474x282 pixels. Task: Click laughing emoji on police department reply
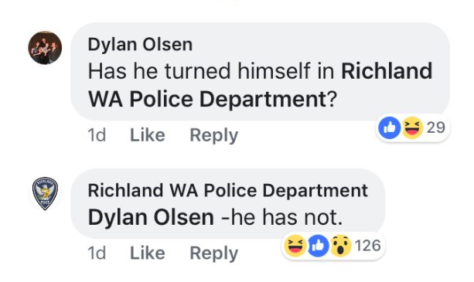[295, 246]
